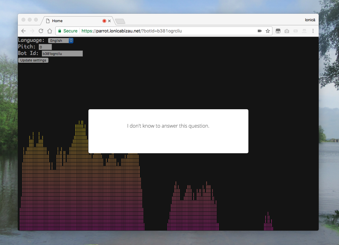The image size is (339, 245).
Task: Click the Language: label
Action: [31, 40]
